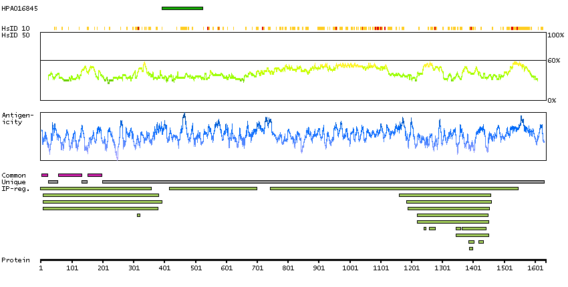Click position 1601 on the protein axis

click(535, 268)
